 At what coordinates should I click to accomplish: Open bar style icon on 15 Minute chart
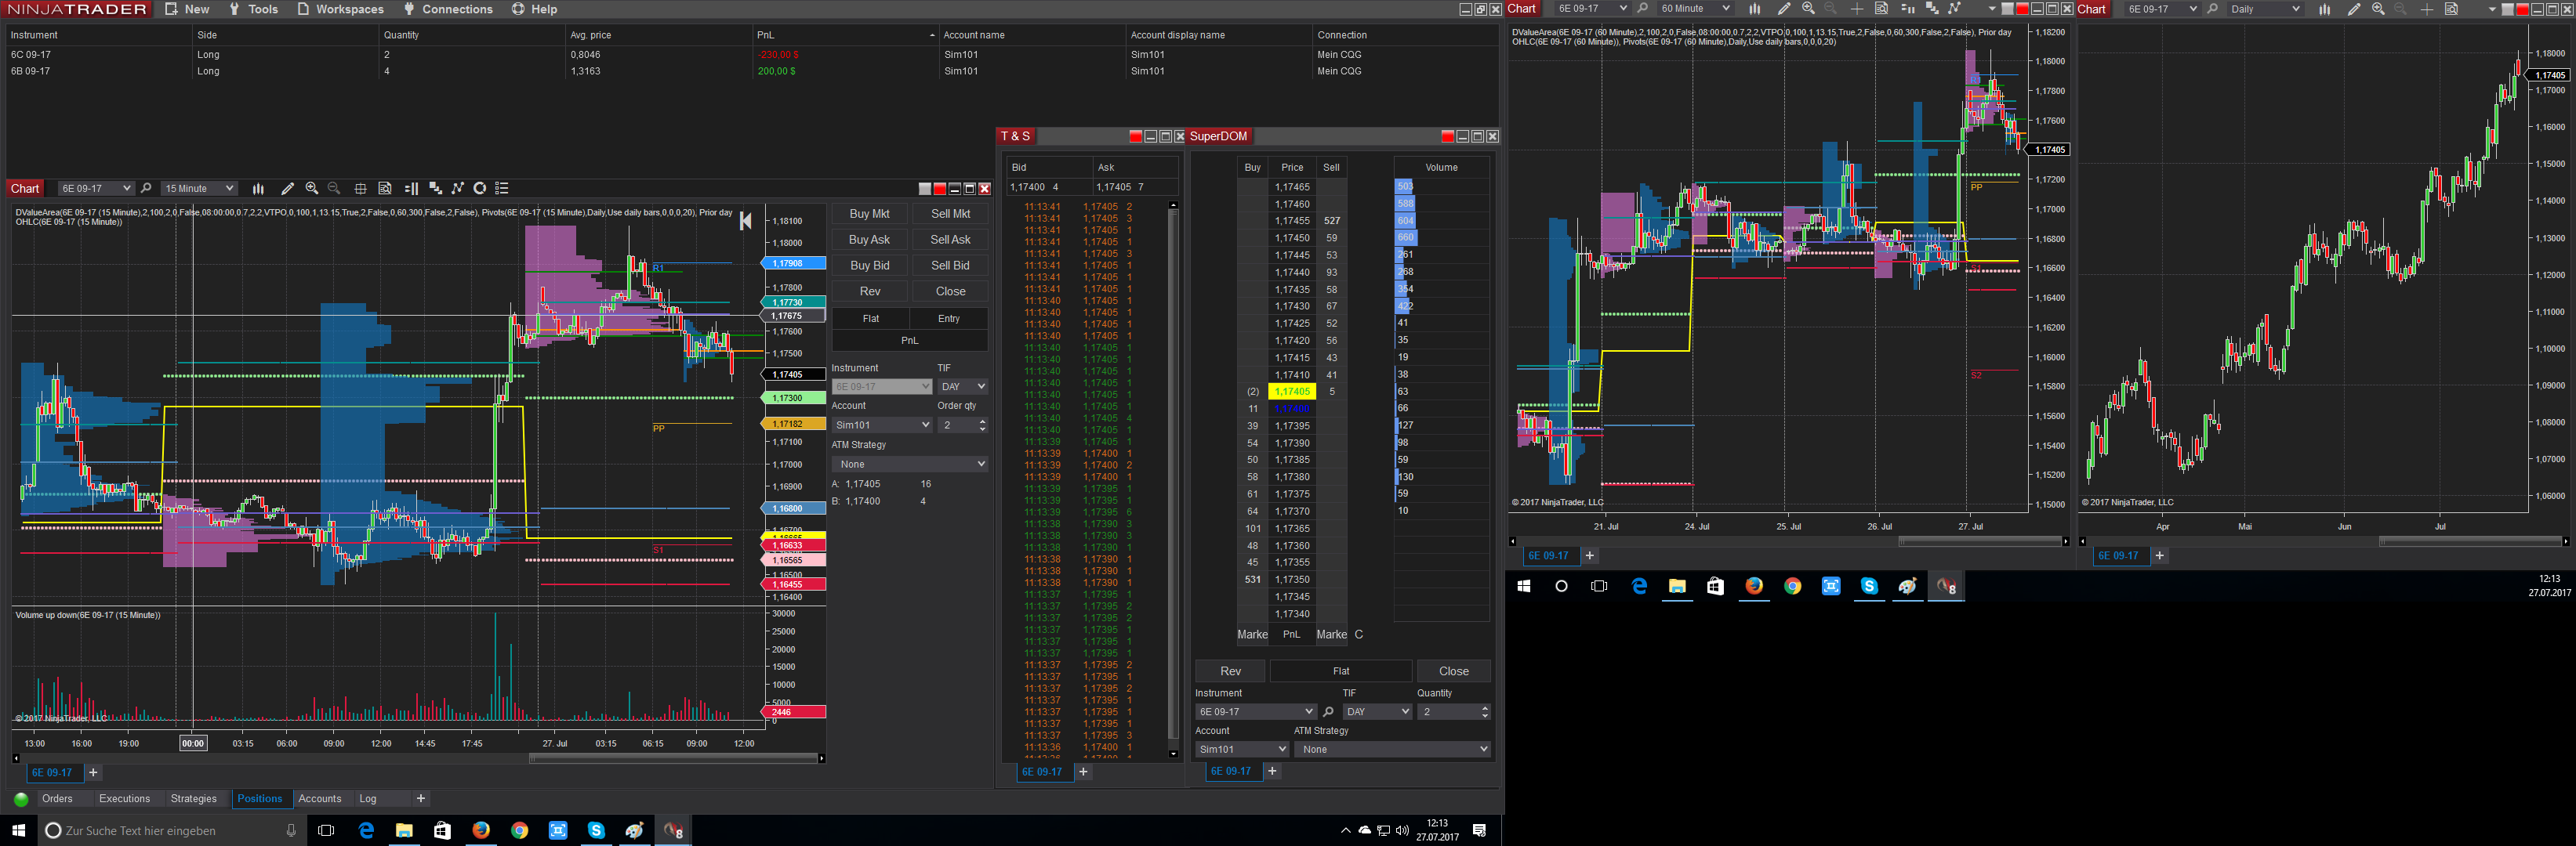258,189
